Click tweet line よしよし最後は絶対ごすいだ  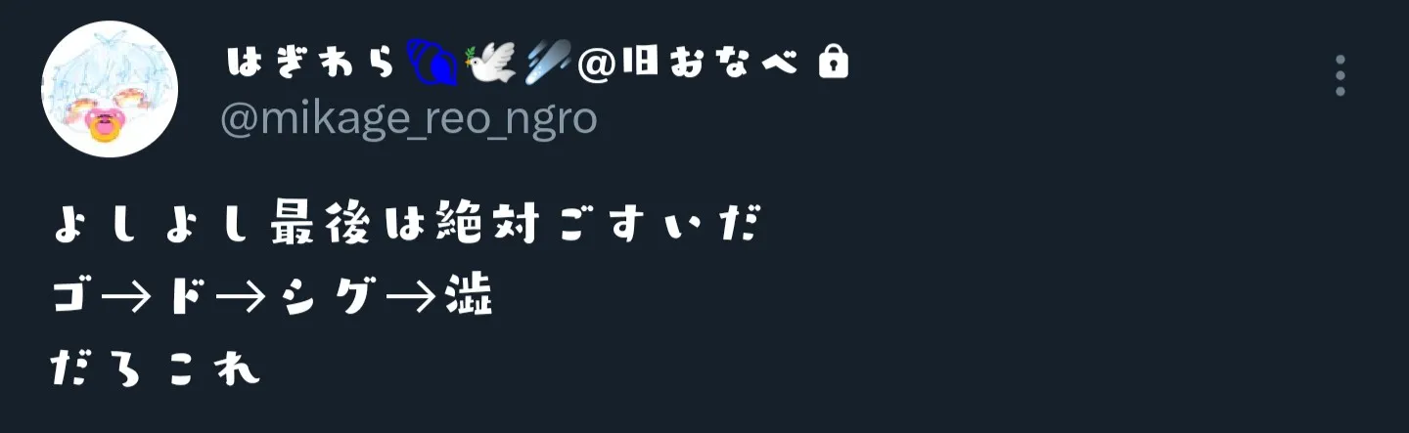[x=405, y=228]
